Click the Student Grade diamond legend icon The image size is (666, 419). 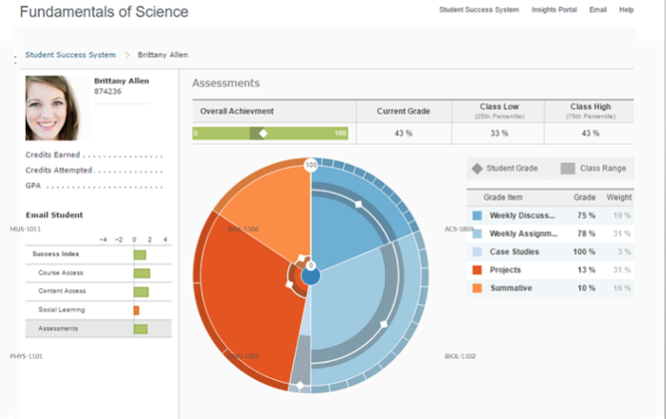(478, 168)
